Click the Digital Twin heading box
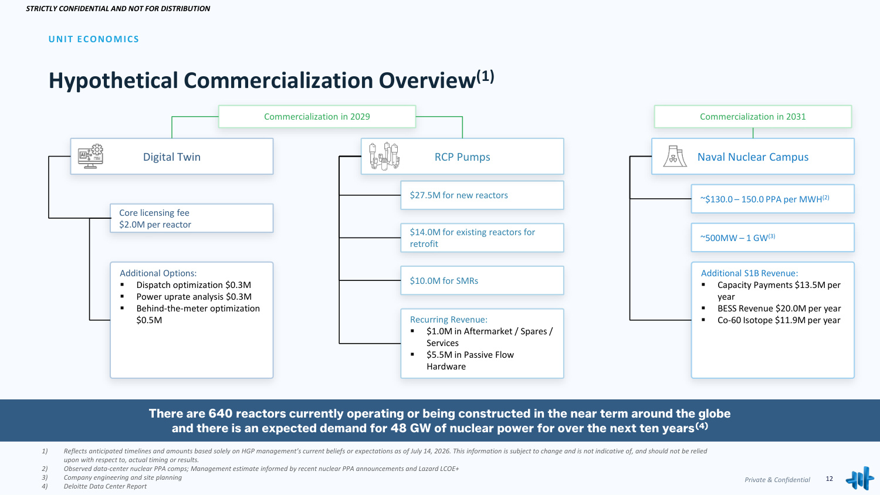Image resolution: width=880 pixels, height=495 pixels. (x=172, y=157)
